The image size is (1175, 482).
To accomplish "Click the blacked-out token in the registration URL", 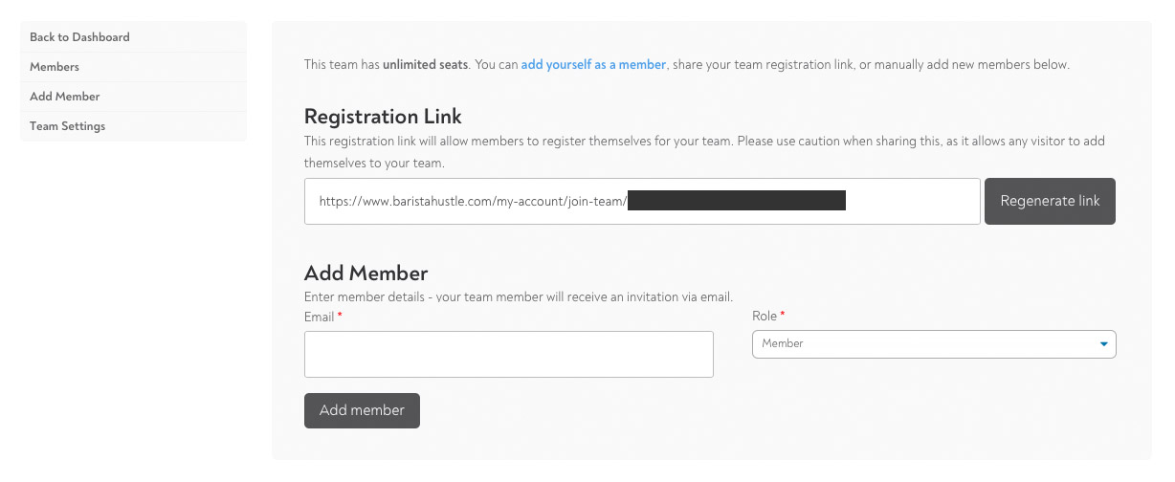I will point(737,201).
